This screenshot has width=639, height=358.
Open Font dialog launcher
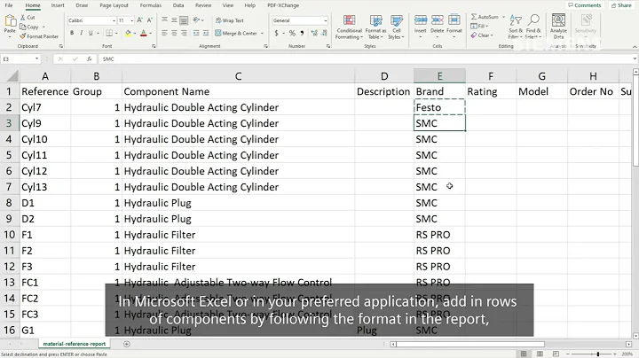pos(154,46)
